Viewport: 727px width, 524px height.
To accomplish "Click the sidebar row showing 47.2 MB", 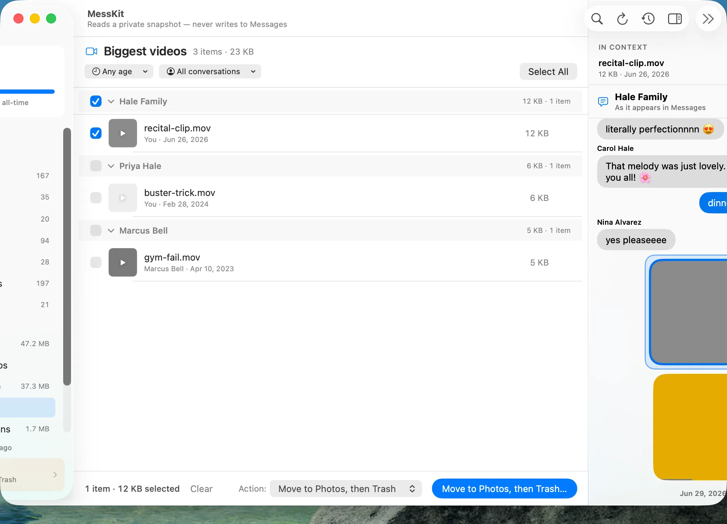I will point(27,343).
